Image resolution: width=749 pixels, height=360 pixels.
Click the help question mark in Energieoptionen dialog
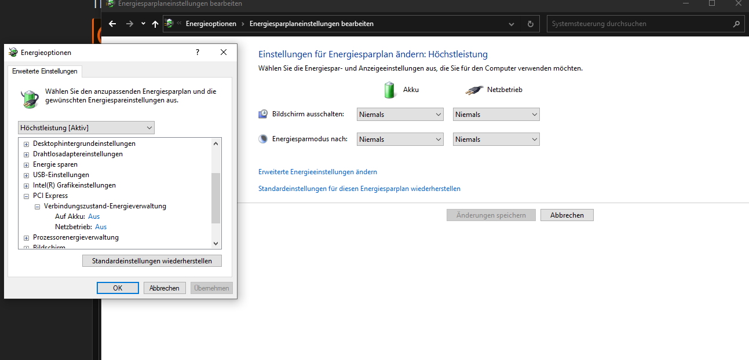point(198,52)
